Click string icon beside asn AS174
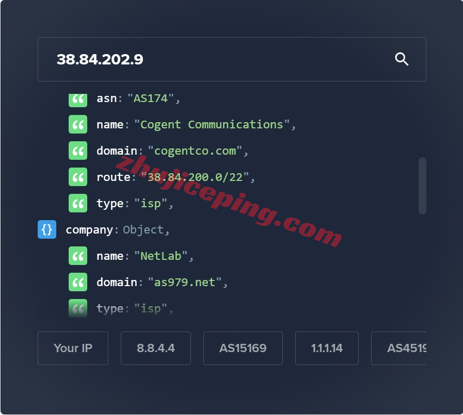 pos(78,101)
